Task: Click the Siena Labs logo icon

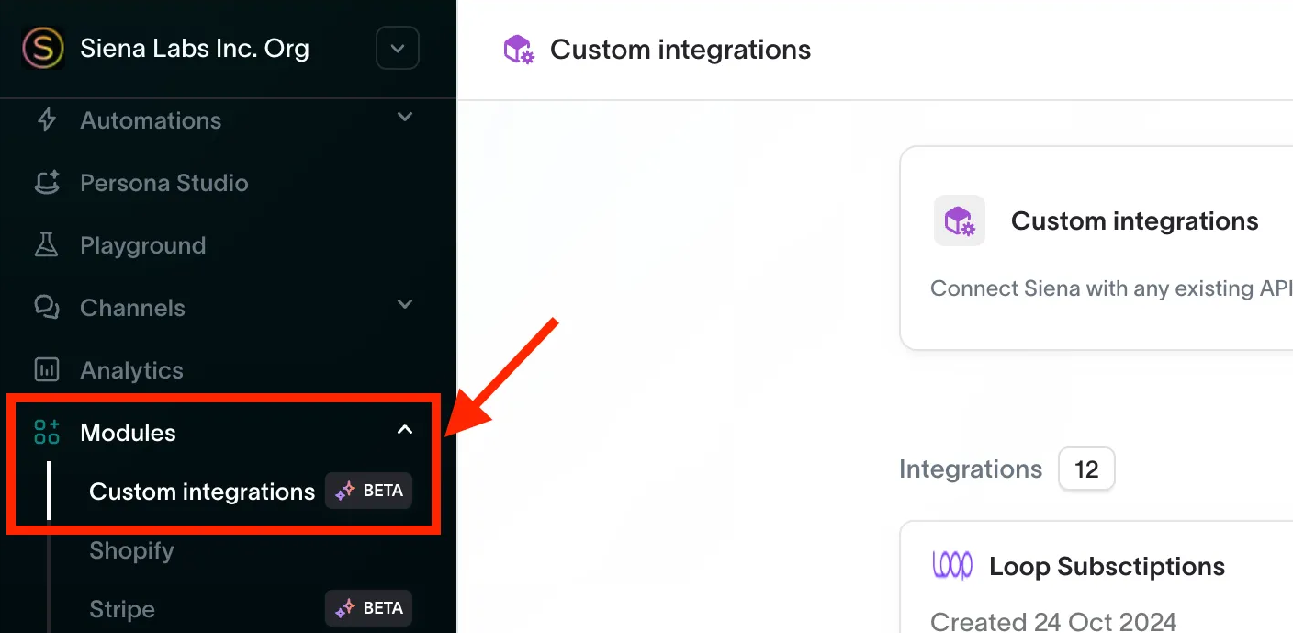Action: (x=43, y=48)
